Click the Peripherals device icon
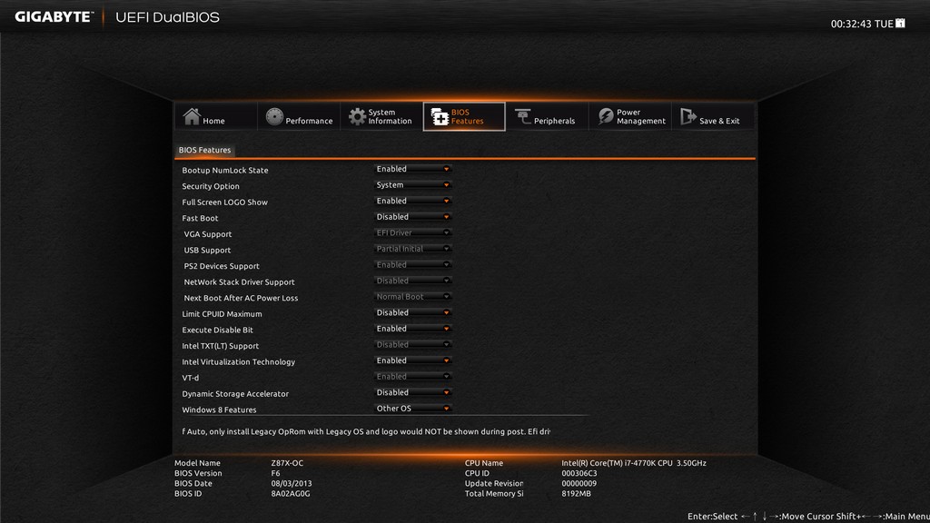 pyautogui.click(x=522, y=116)
